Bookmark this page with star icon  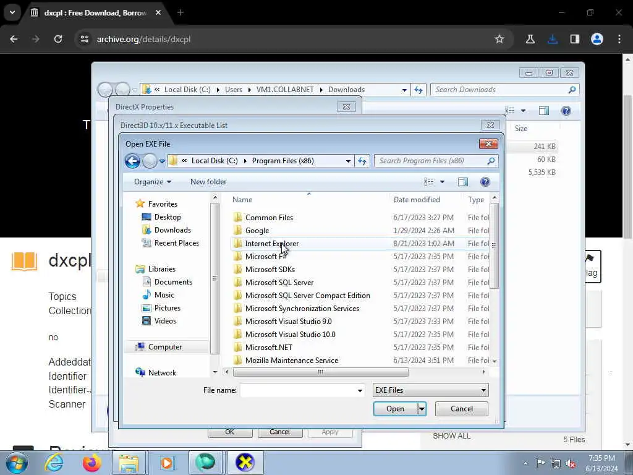tap(499, 39)
